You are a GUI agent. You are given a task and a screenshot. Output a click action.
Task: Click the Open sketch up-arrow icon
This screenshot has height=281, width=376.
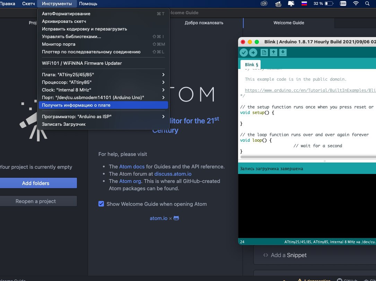tap(273, 53)
